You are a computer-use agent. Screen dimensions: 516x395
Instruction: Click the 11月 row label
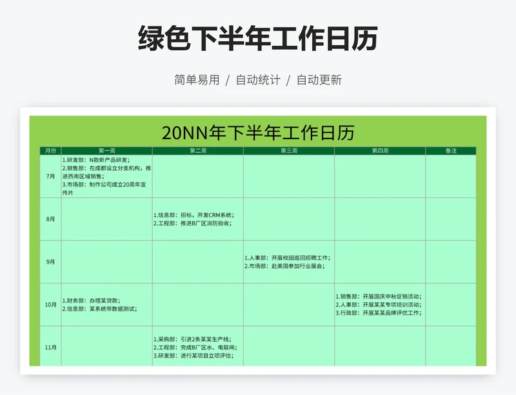(x=51, y=347)
